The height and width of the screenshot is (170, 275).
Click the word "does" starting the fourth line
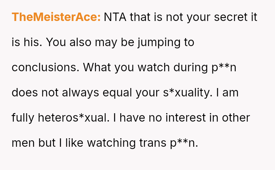[24, 93]
